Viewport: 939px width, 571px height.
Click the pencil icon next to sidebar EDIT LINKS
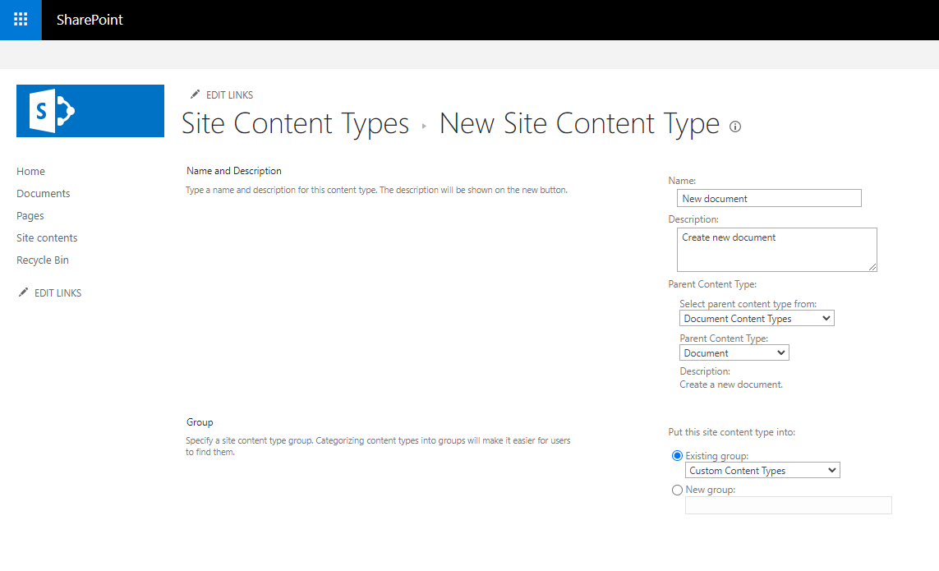point(24,292)
